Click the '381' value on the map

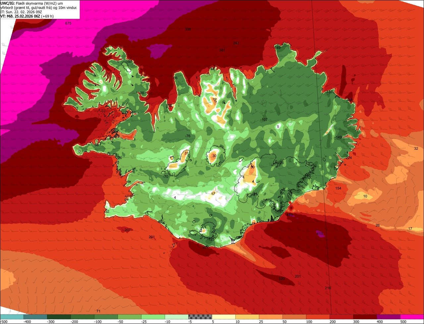[x=222, y=50]
